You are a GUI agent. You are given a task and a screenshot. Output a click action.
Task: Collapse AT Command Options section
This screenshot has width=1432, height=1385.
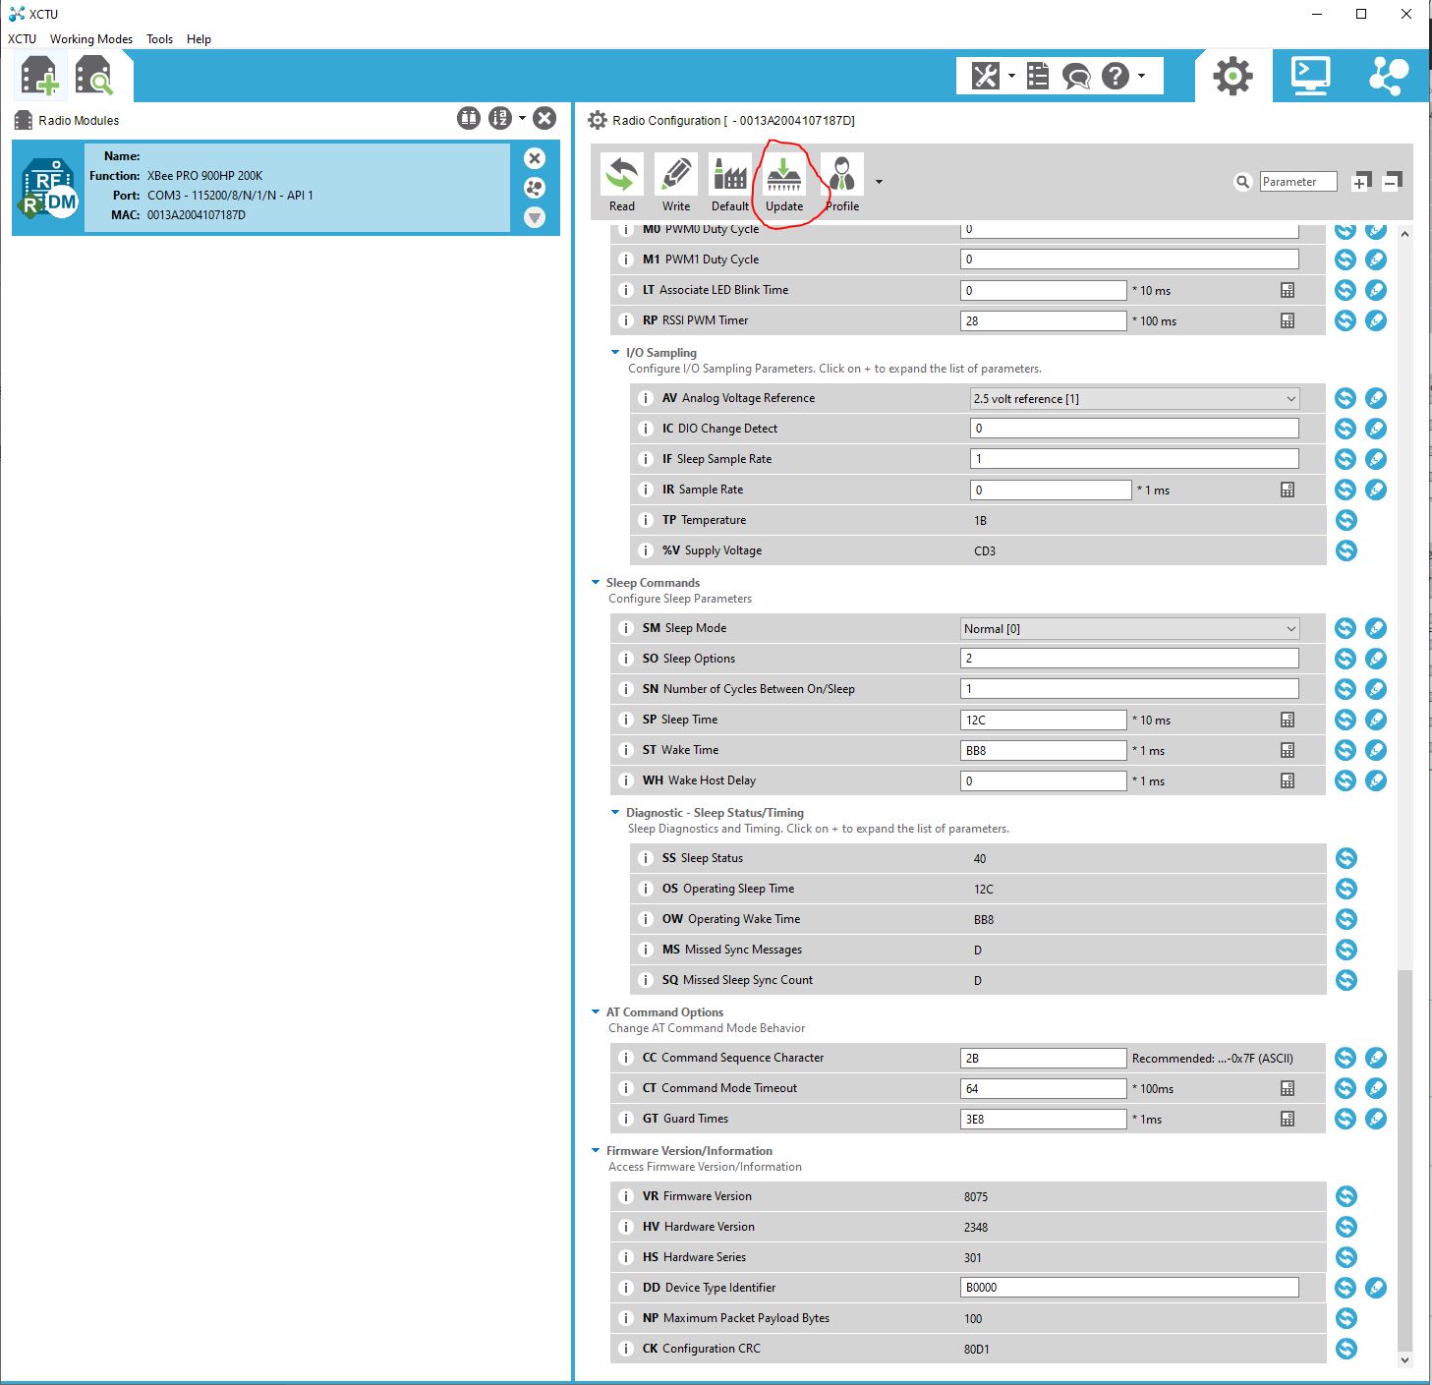pos(596,1011)
